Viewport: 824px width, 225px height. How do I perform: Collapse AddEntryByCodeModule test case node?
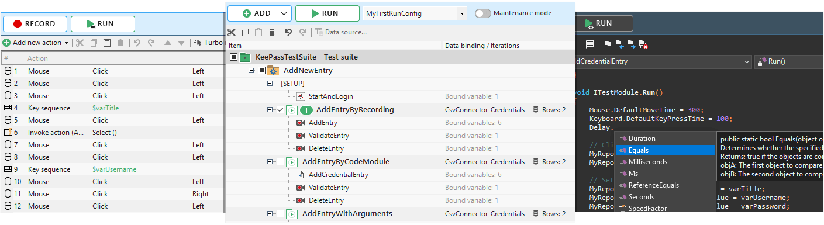coord(271,162)
